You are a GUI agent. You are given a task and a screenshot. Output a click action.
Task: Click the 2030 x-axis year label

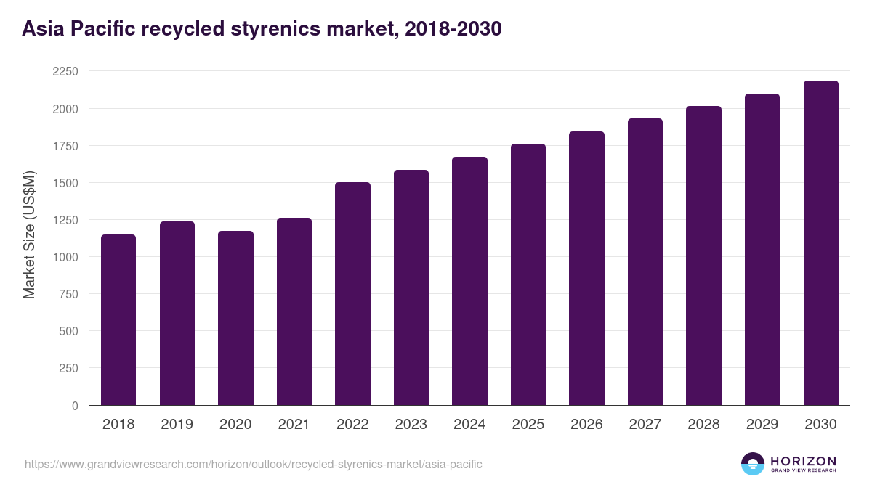820,425
